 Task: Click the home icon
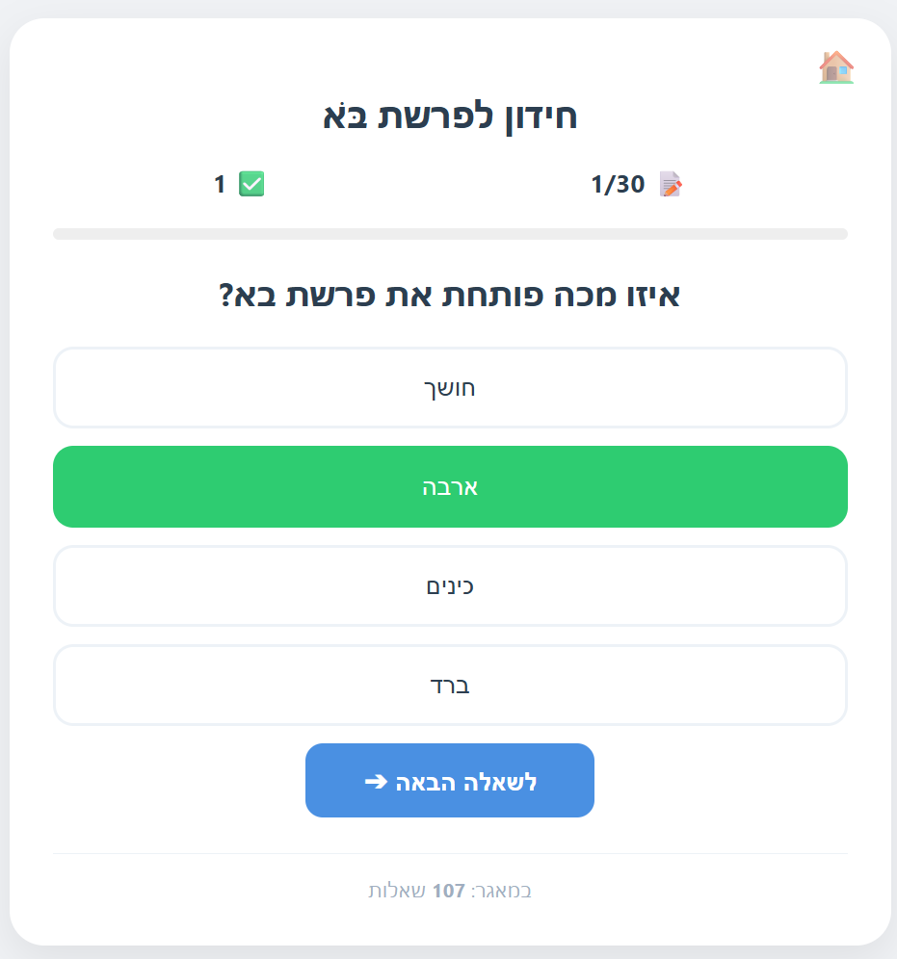(x=835, y=67)
